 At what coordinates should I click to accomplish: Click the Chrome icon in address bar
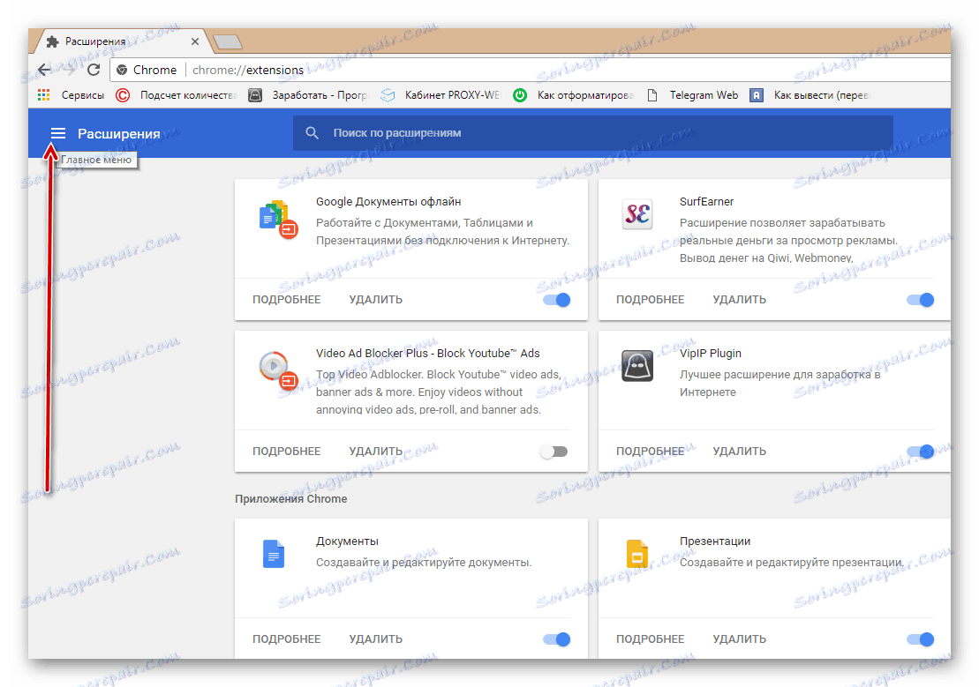(x=123, y=70)
